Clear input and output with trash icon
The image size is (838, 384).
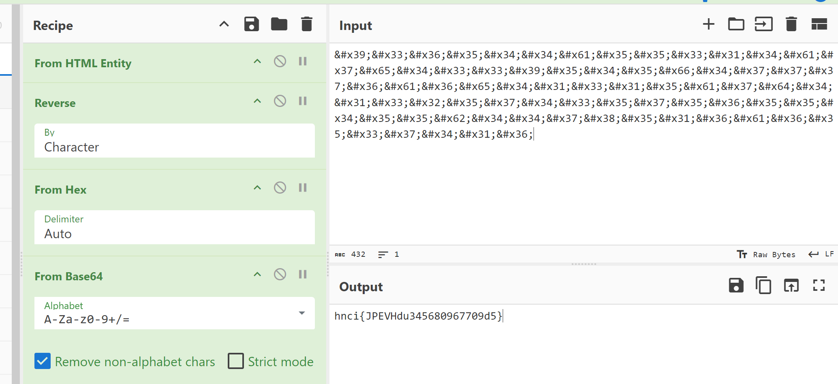(791, 24)
